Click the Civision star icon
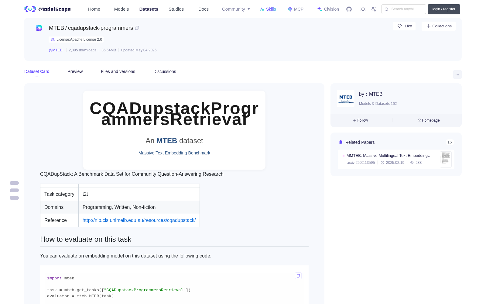Viewport: 486px width, 304px height. (x=320, y=9)
